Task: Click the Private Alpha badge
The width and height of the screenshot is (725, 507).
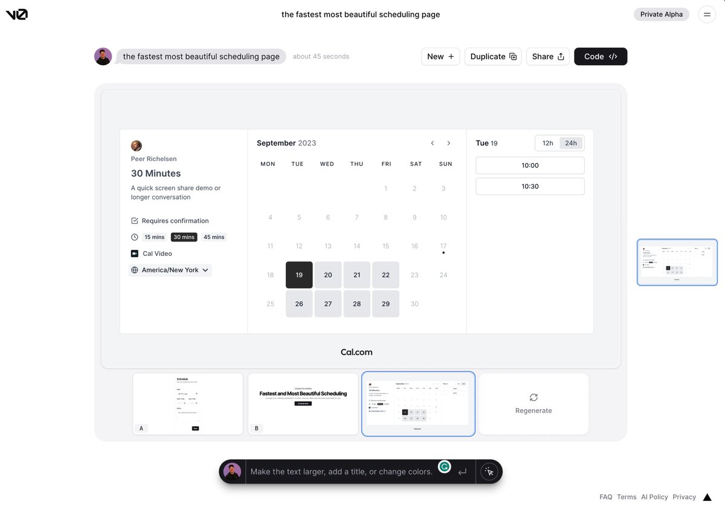Action: 662,14
